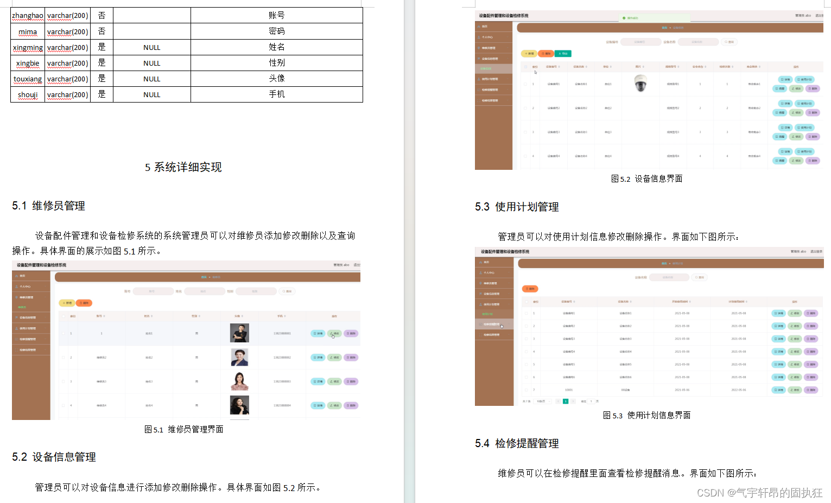The width and height of the screenshot is (831, 503).
Task: Tick row 7 checkbox in Figure 5.3 table
Action: (526, 390)
